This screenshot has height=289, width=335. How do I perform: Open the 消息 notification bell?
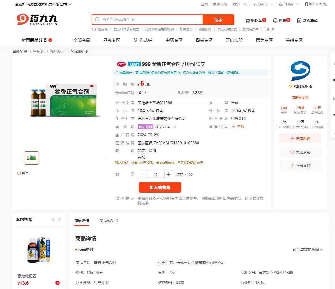pos(275,21)
